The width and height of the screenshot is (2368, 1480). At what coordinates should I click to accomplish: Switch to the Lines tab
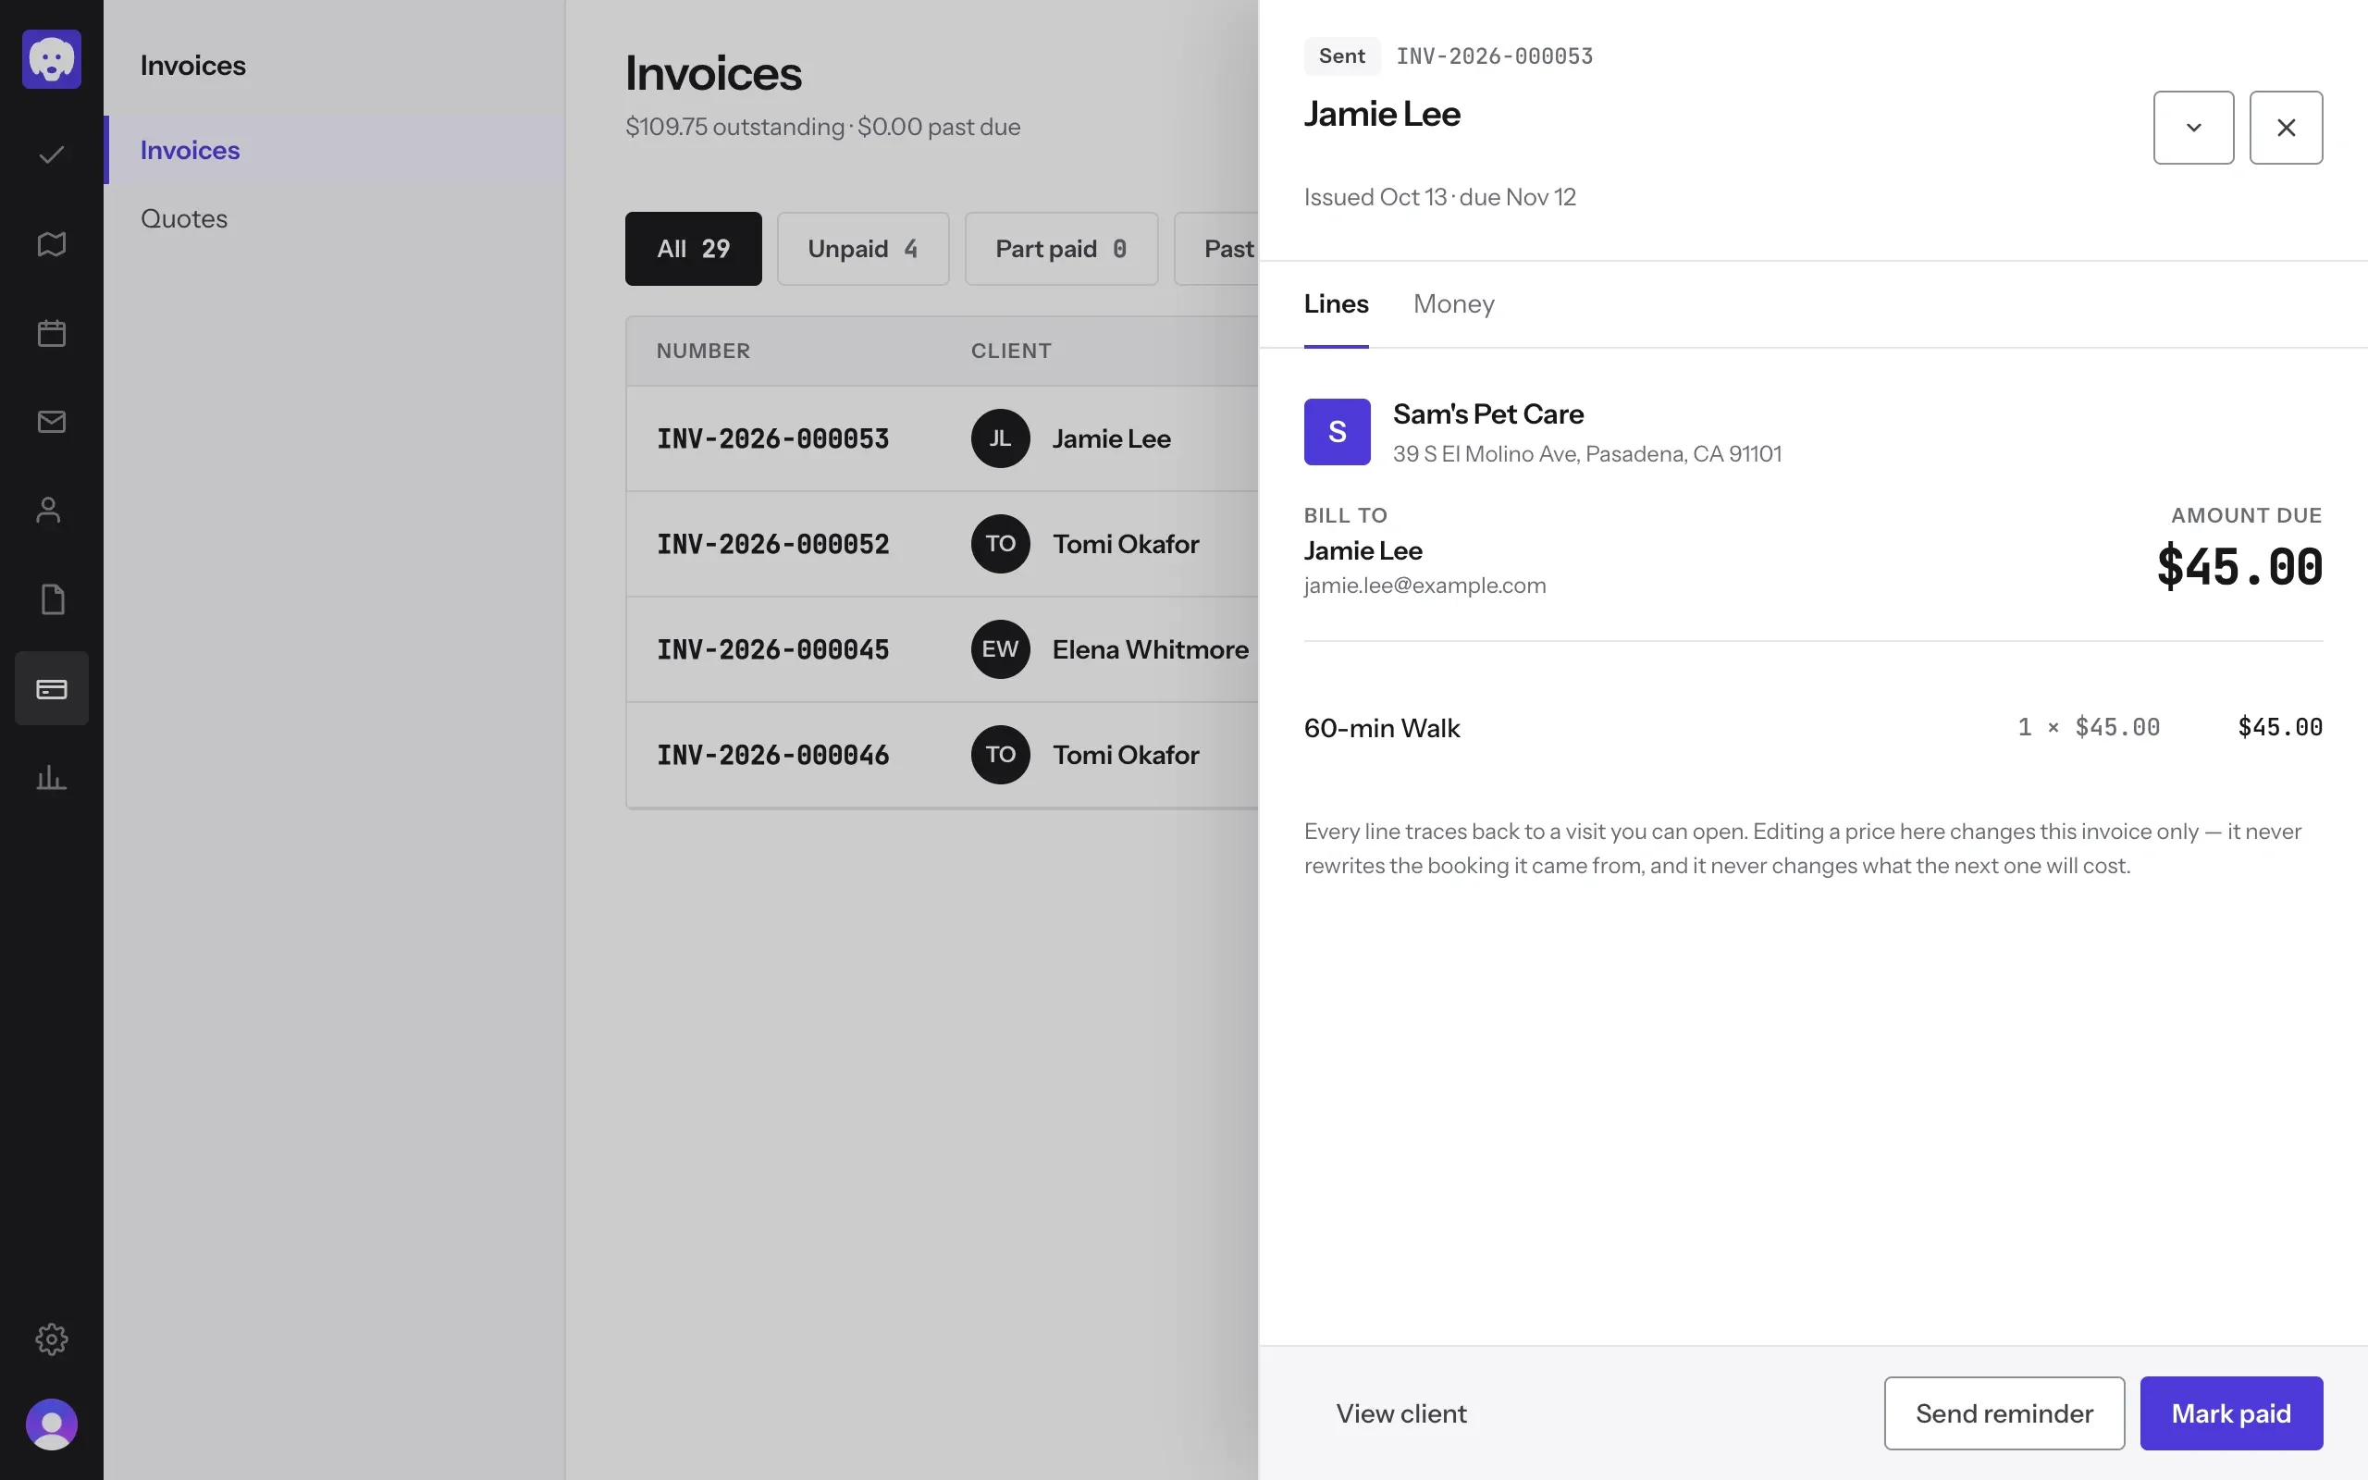1336,304
